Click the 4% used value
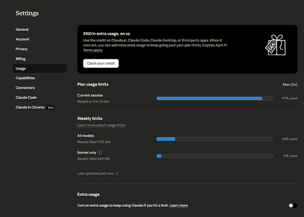This screenshot has height=217, width=304. click(290, 156)
